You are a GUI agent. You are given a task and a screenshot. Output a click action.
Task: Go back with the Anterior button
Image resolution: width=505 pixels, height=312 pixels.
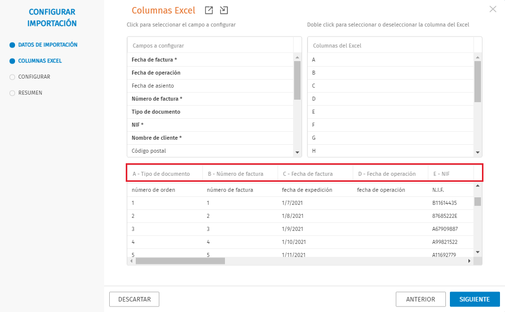point(421,299)
